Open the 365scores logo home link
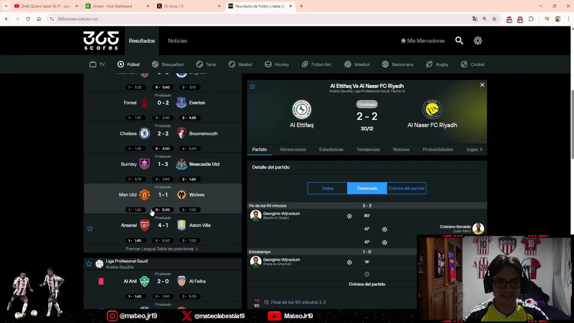Screen dimensions: 574x323 pos(101,41)
